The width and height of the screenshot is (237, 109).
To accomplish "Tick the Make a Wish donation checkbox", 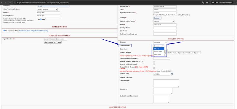I will [154, 68].
